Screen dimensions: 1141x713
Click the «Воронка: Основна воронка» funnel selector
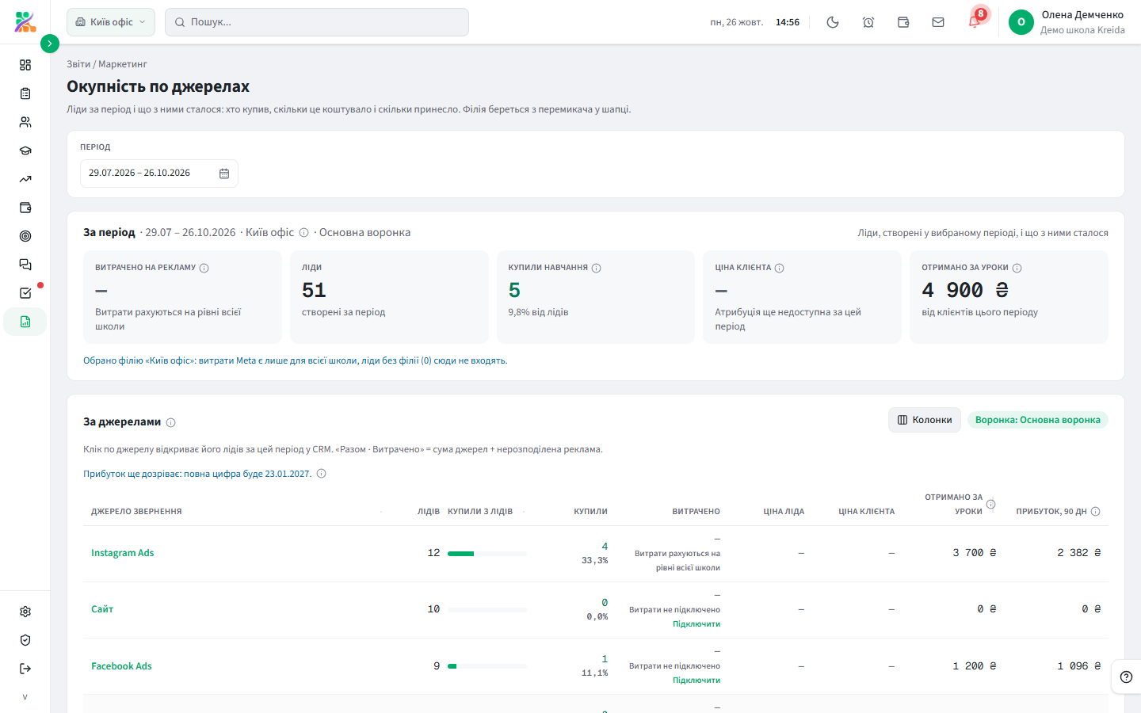click(x=1038, y=420)
